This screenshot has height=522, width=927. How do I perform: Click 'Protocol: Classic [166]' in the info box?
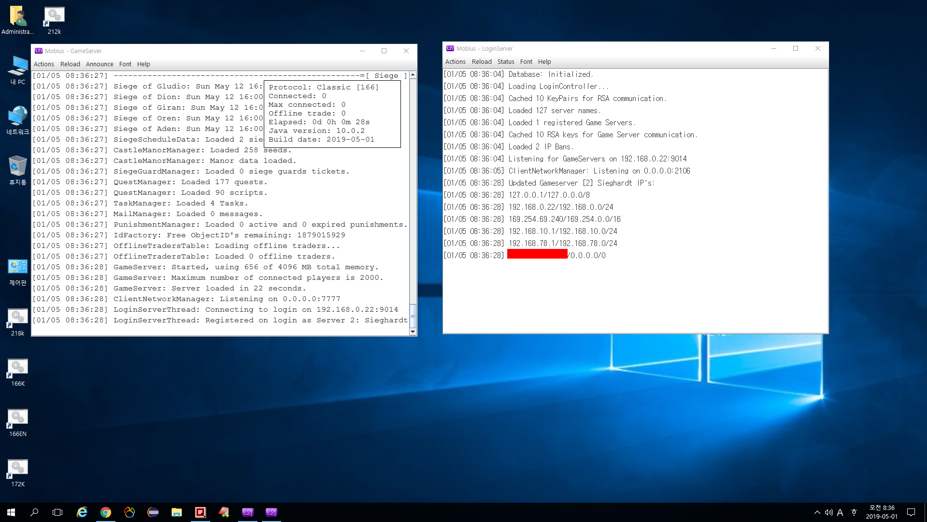tap(324, 87)
